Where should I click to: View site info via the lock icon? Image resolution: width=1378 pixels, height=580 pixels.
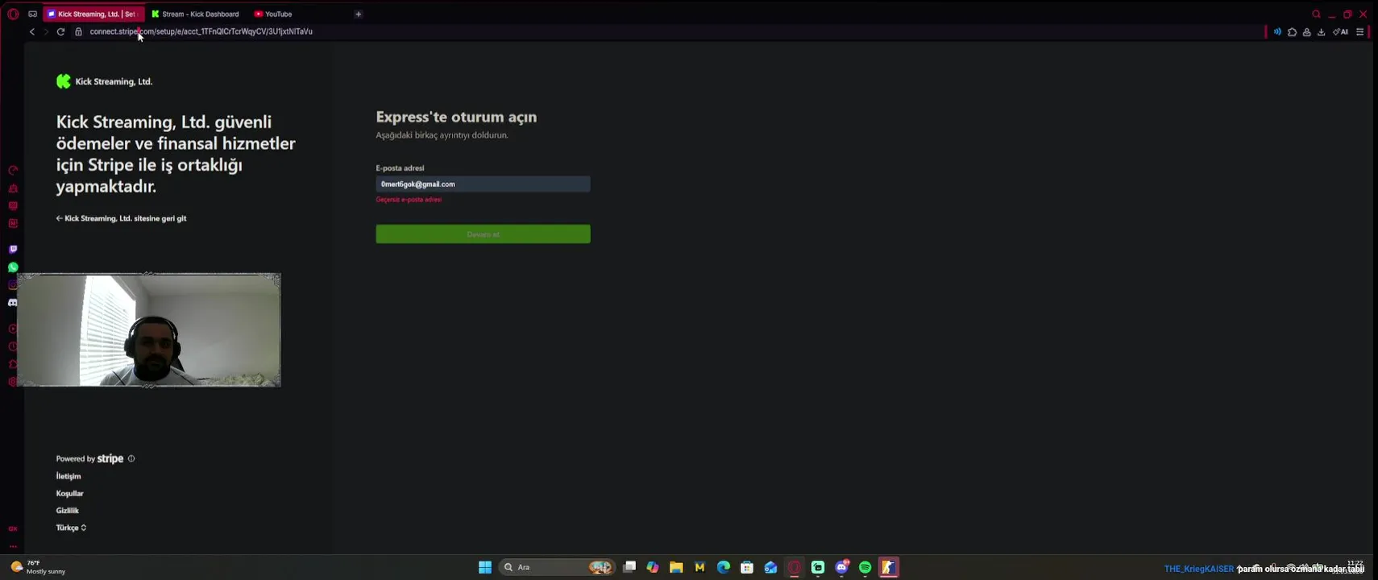pyautogui.click(x=78, y=31)
